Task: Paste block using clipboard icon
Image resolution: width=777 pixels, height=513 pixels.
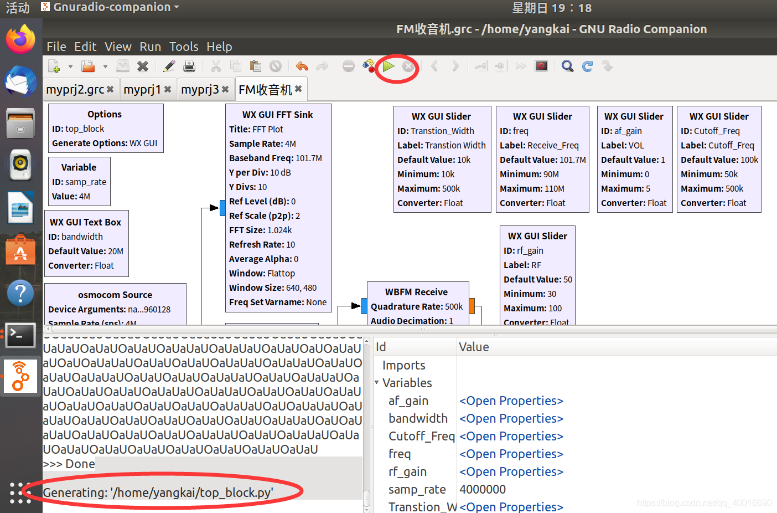Action: point(256,66)
